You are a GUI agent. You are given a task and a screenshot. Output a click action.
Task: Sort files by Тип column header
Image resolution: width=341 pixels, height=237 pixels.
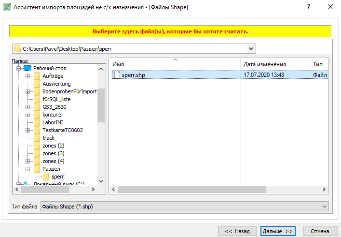[x=319, y=64]
